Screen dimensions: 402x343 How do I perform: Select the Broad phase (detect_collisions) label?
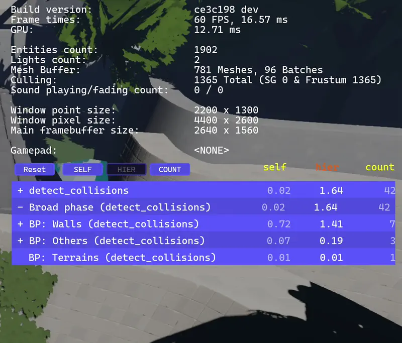(120, 207)
